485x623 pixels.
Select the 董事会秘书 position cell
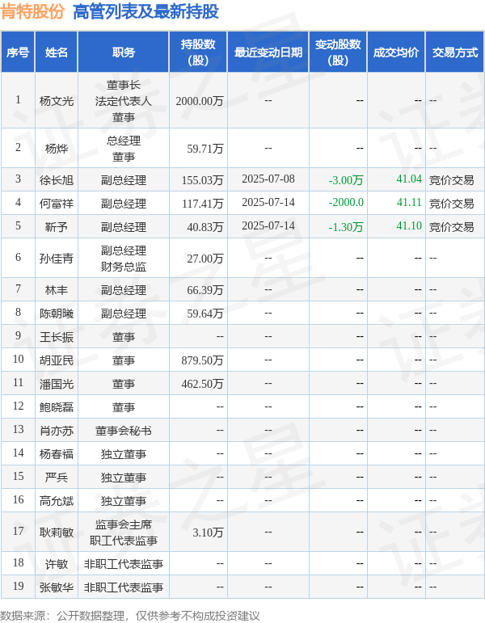124,431
